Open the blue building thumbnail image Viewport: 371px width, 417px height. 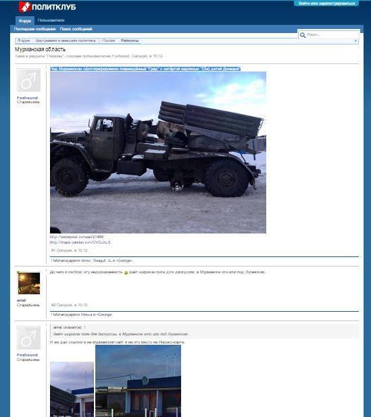click(138, 381)
